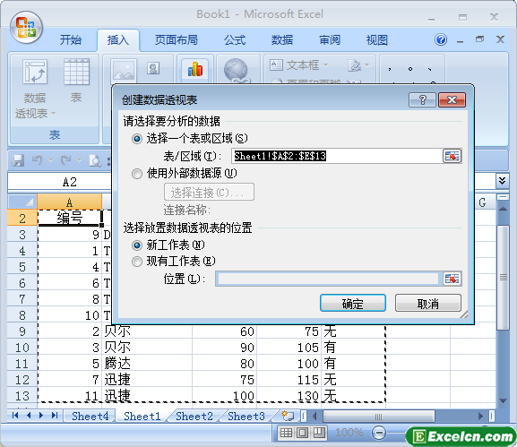This screenshot has height=447, width=517.
Task: Click the insert picture icon
Action: 124,70
